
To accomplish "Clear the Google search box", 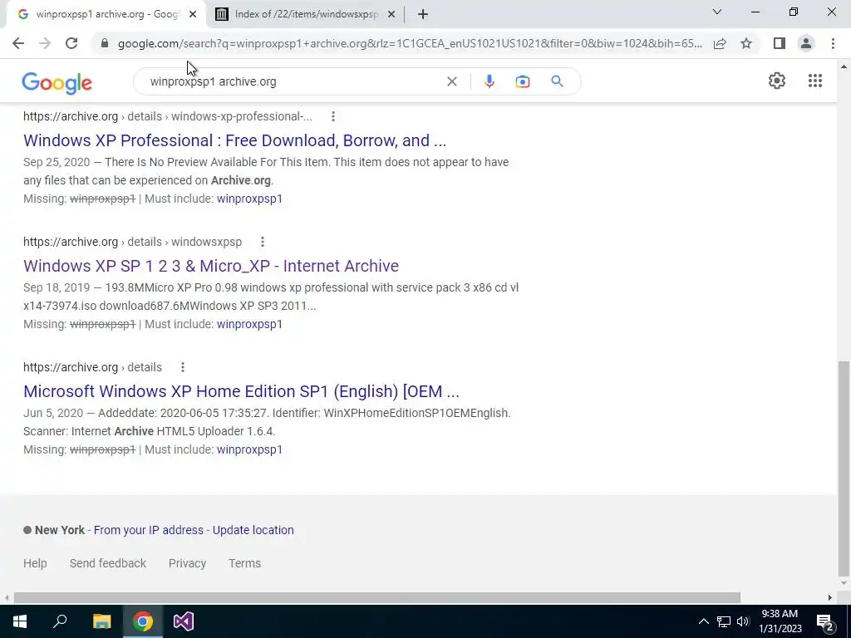I will [451, 81].
